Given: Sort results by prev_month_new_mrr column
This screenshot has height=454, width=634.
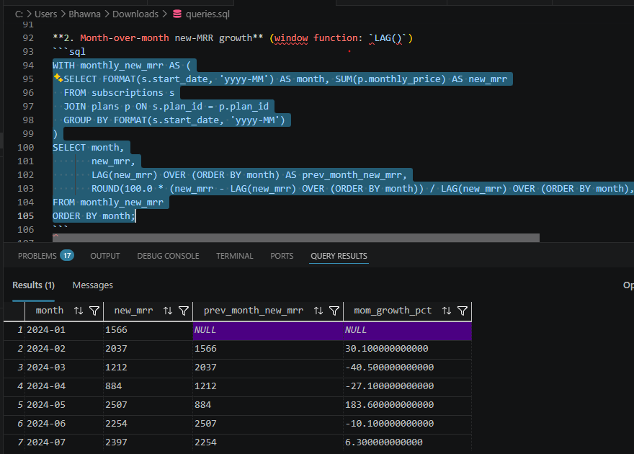Looking at the screenshot, I should 318,311.
